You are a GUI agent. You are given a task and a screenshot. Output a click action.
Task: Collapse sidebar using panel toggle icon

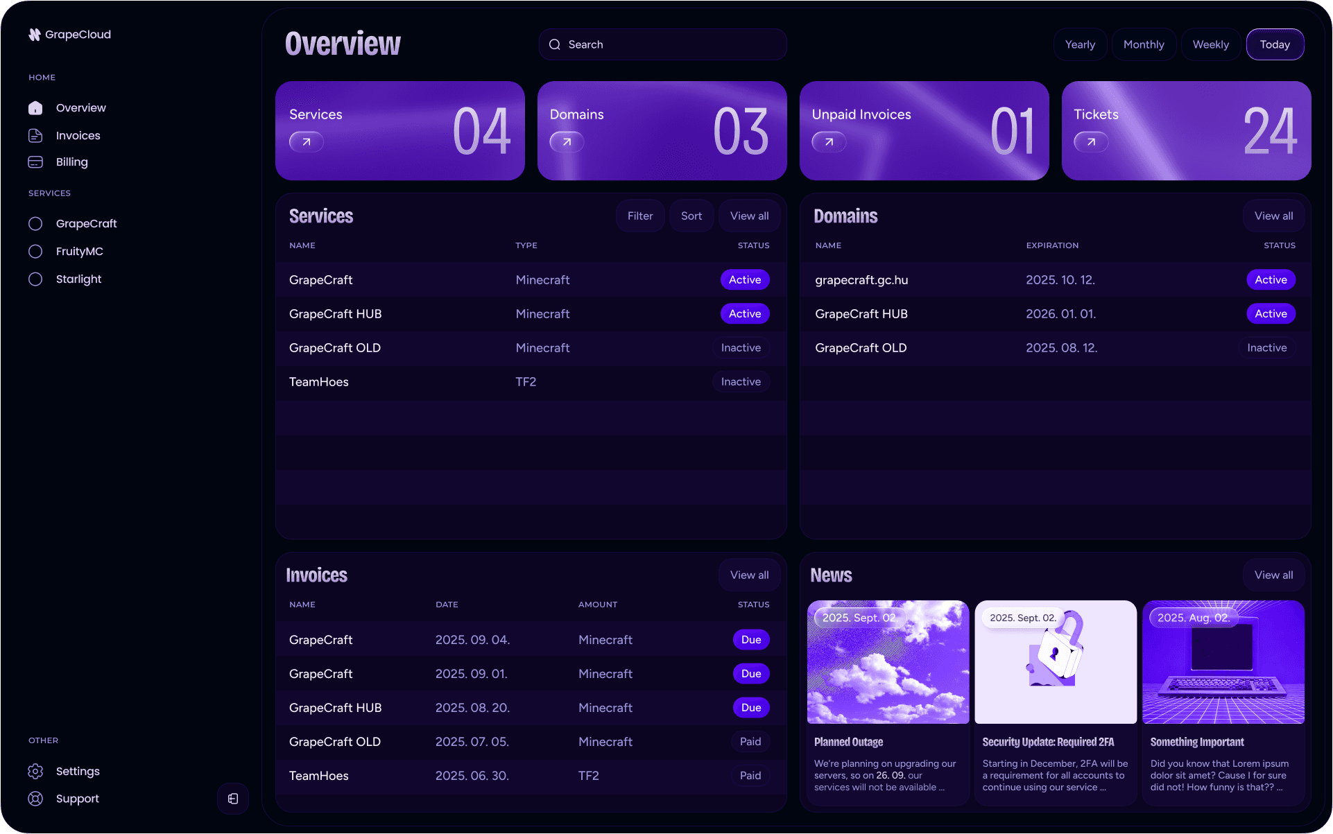[233, 799]
